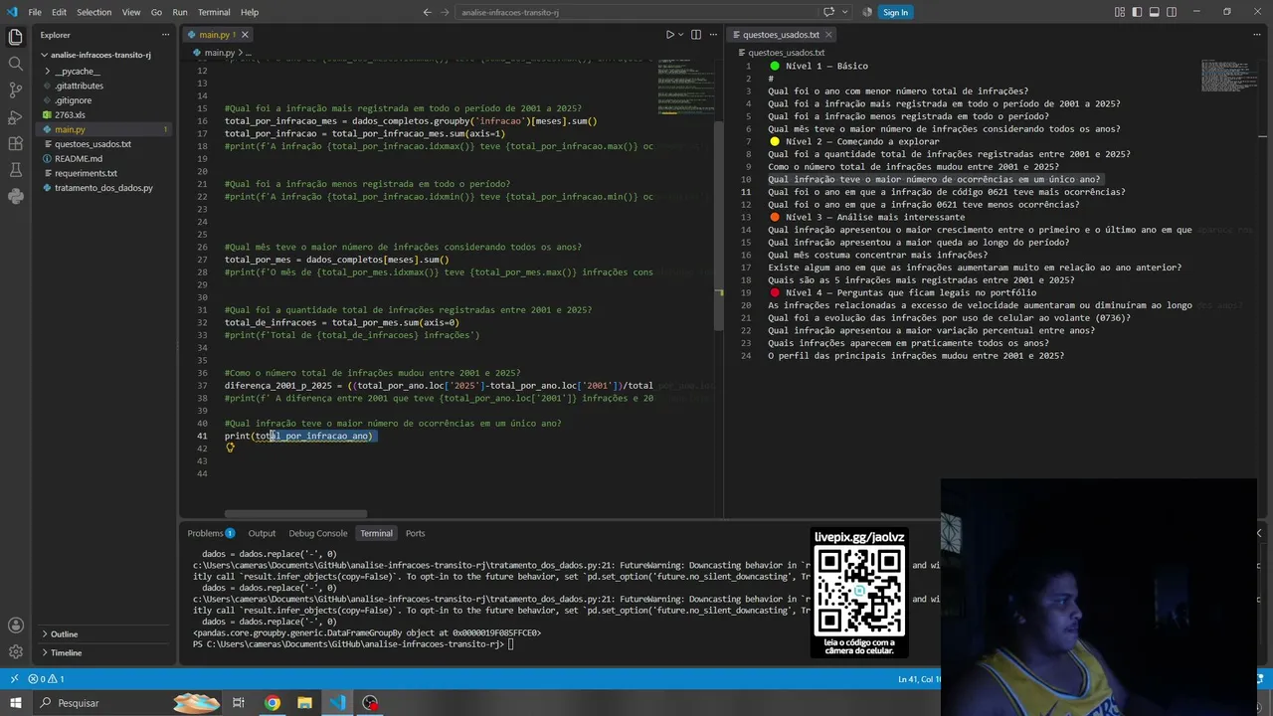
Task: Open More Actions for main.py editor group
Action: (x=713, y=35)
